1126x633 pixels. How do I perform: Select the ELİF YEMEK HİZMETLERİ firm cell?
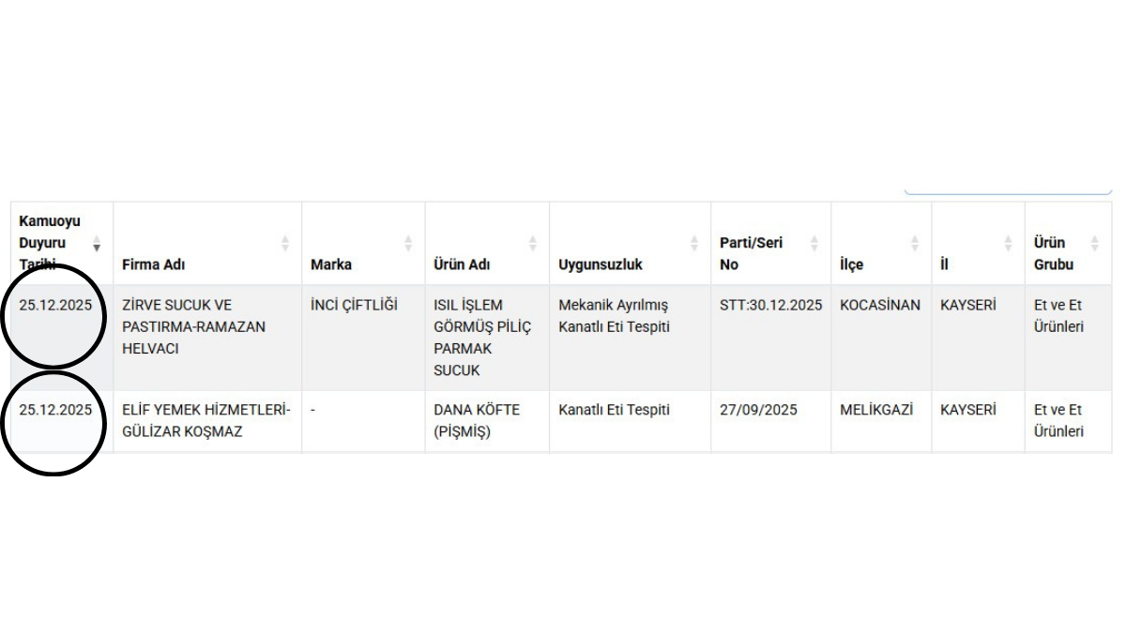coord(206,421)
